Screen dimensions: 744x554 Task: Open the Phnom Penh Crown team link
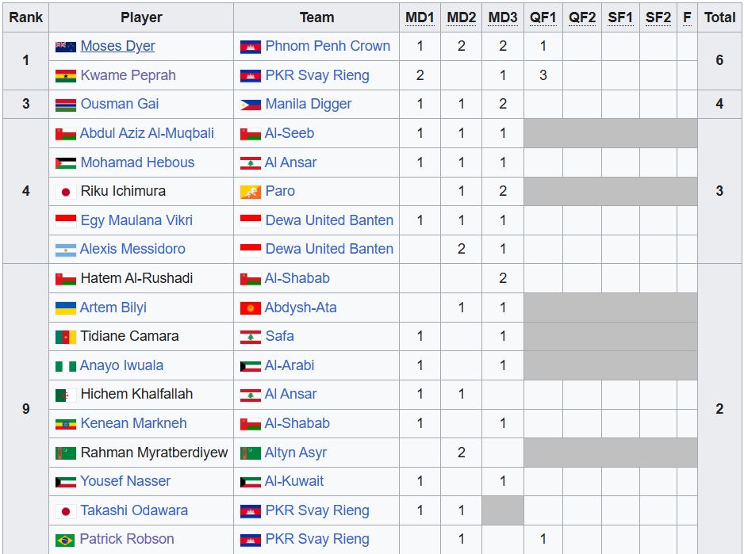click(x=328, y=46)
